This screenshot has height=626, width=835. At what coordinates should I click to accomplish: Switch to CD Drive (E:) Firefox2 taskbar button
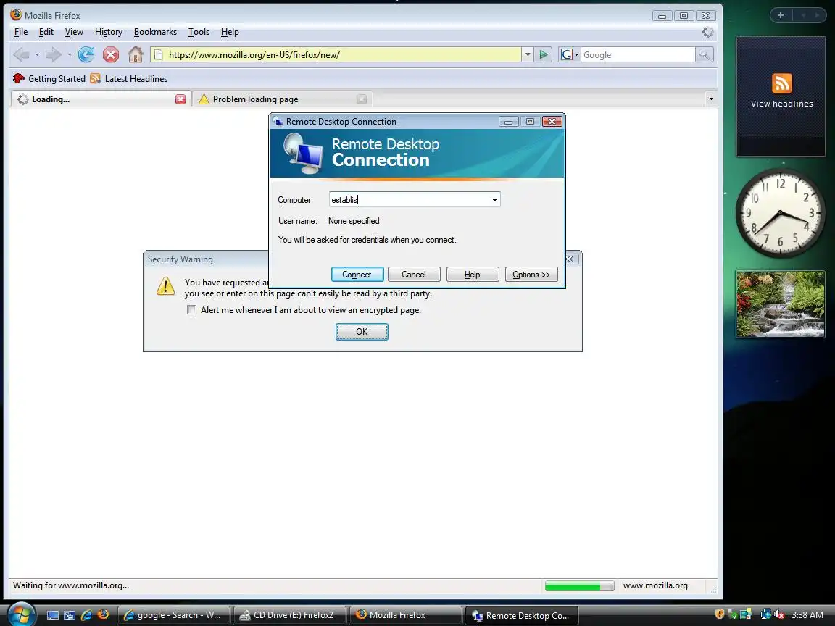pos(290,615)
